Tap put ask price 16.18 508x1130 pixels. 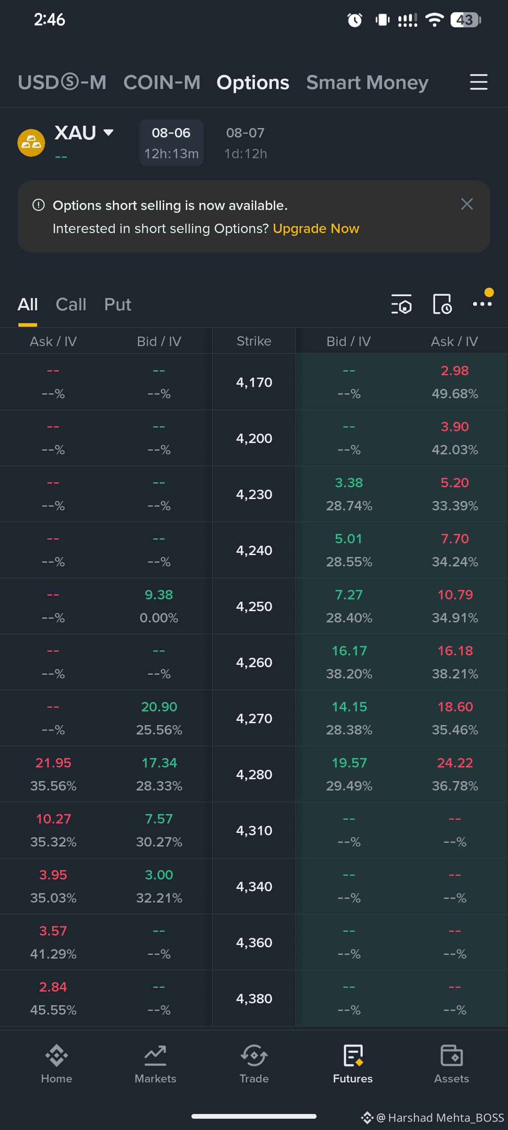click(x=455, y=651)
